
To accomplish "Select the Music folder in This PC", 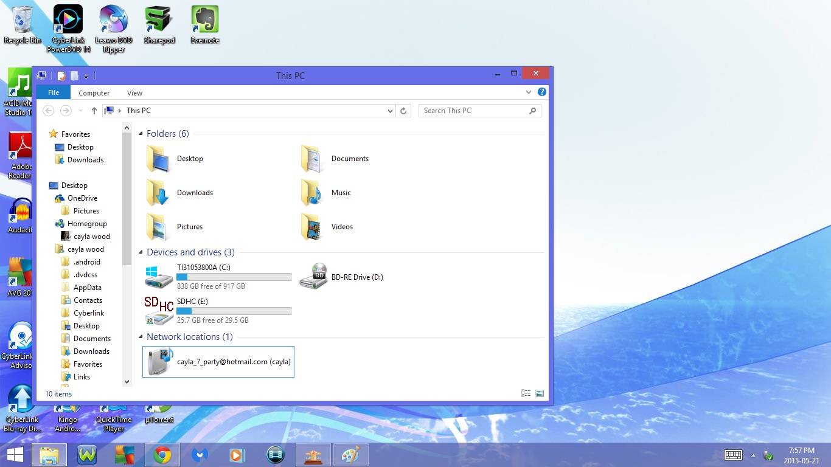I will point(326,193).
